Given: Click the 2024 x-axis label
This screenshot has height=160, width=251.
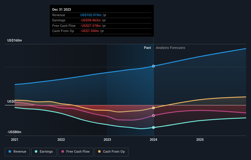Looking at the screenshot, I should [153, 140].
